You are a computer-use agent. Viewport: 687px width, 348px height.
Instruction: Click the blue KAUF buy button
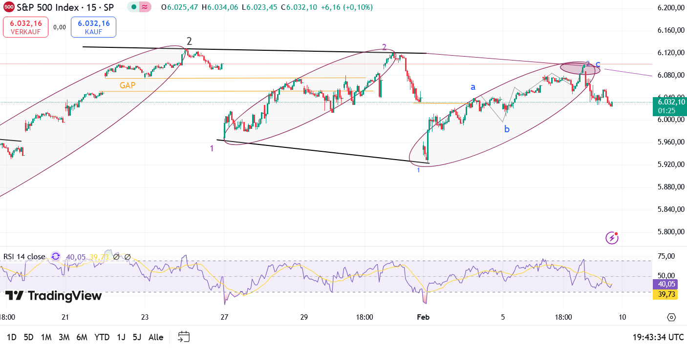(x=93, y=27)
